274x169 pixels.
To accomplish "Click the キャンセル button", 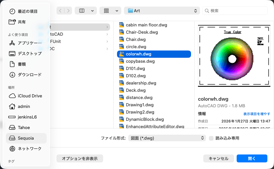I will [x=218, y=158].
